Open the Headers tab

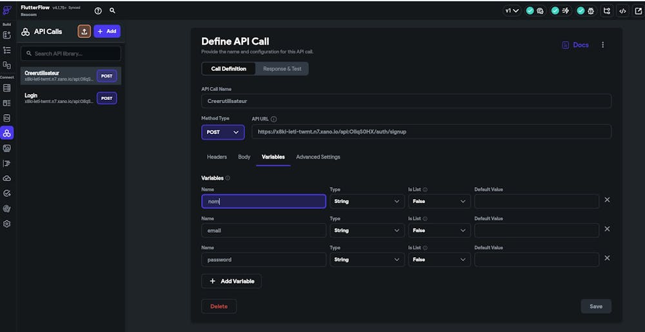tap(217, 157)
